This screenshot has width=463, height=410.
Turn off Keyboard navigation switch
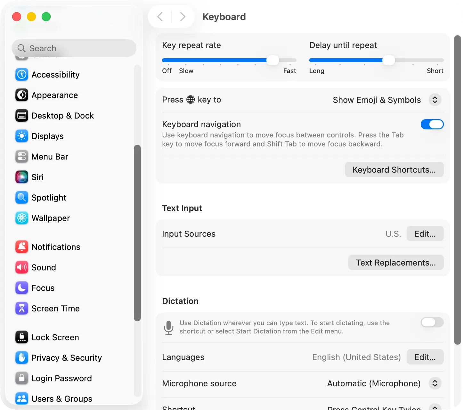pyautogui.click(x=432, y=124)
